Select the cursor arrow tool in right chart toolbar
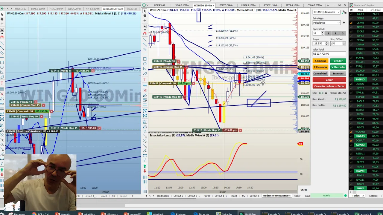Image resolution: width=383 pixels, height=215 pixels. pyautogui.click(x=145, y=11)
